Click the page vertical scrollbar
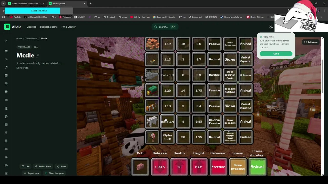 click(x=322, y=77)
